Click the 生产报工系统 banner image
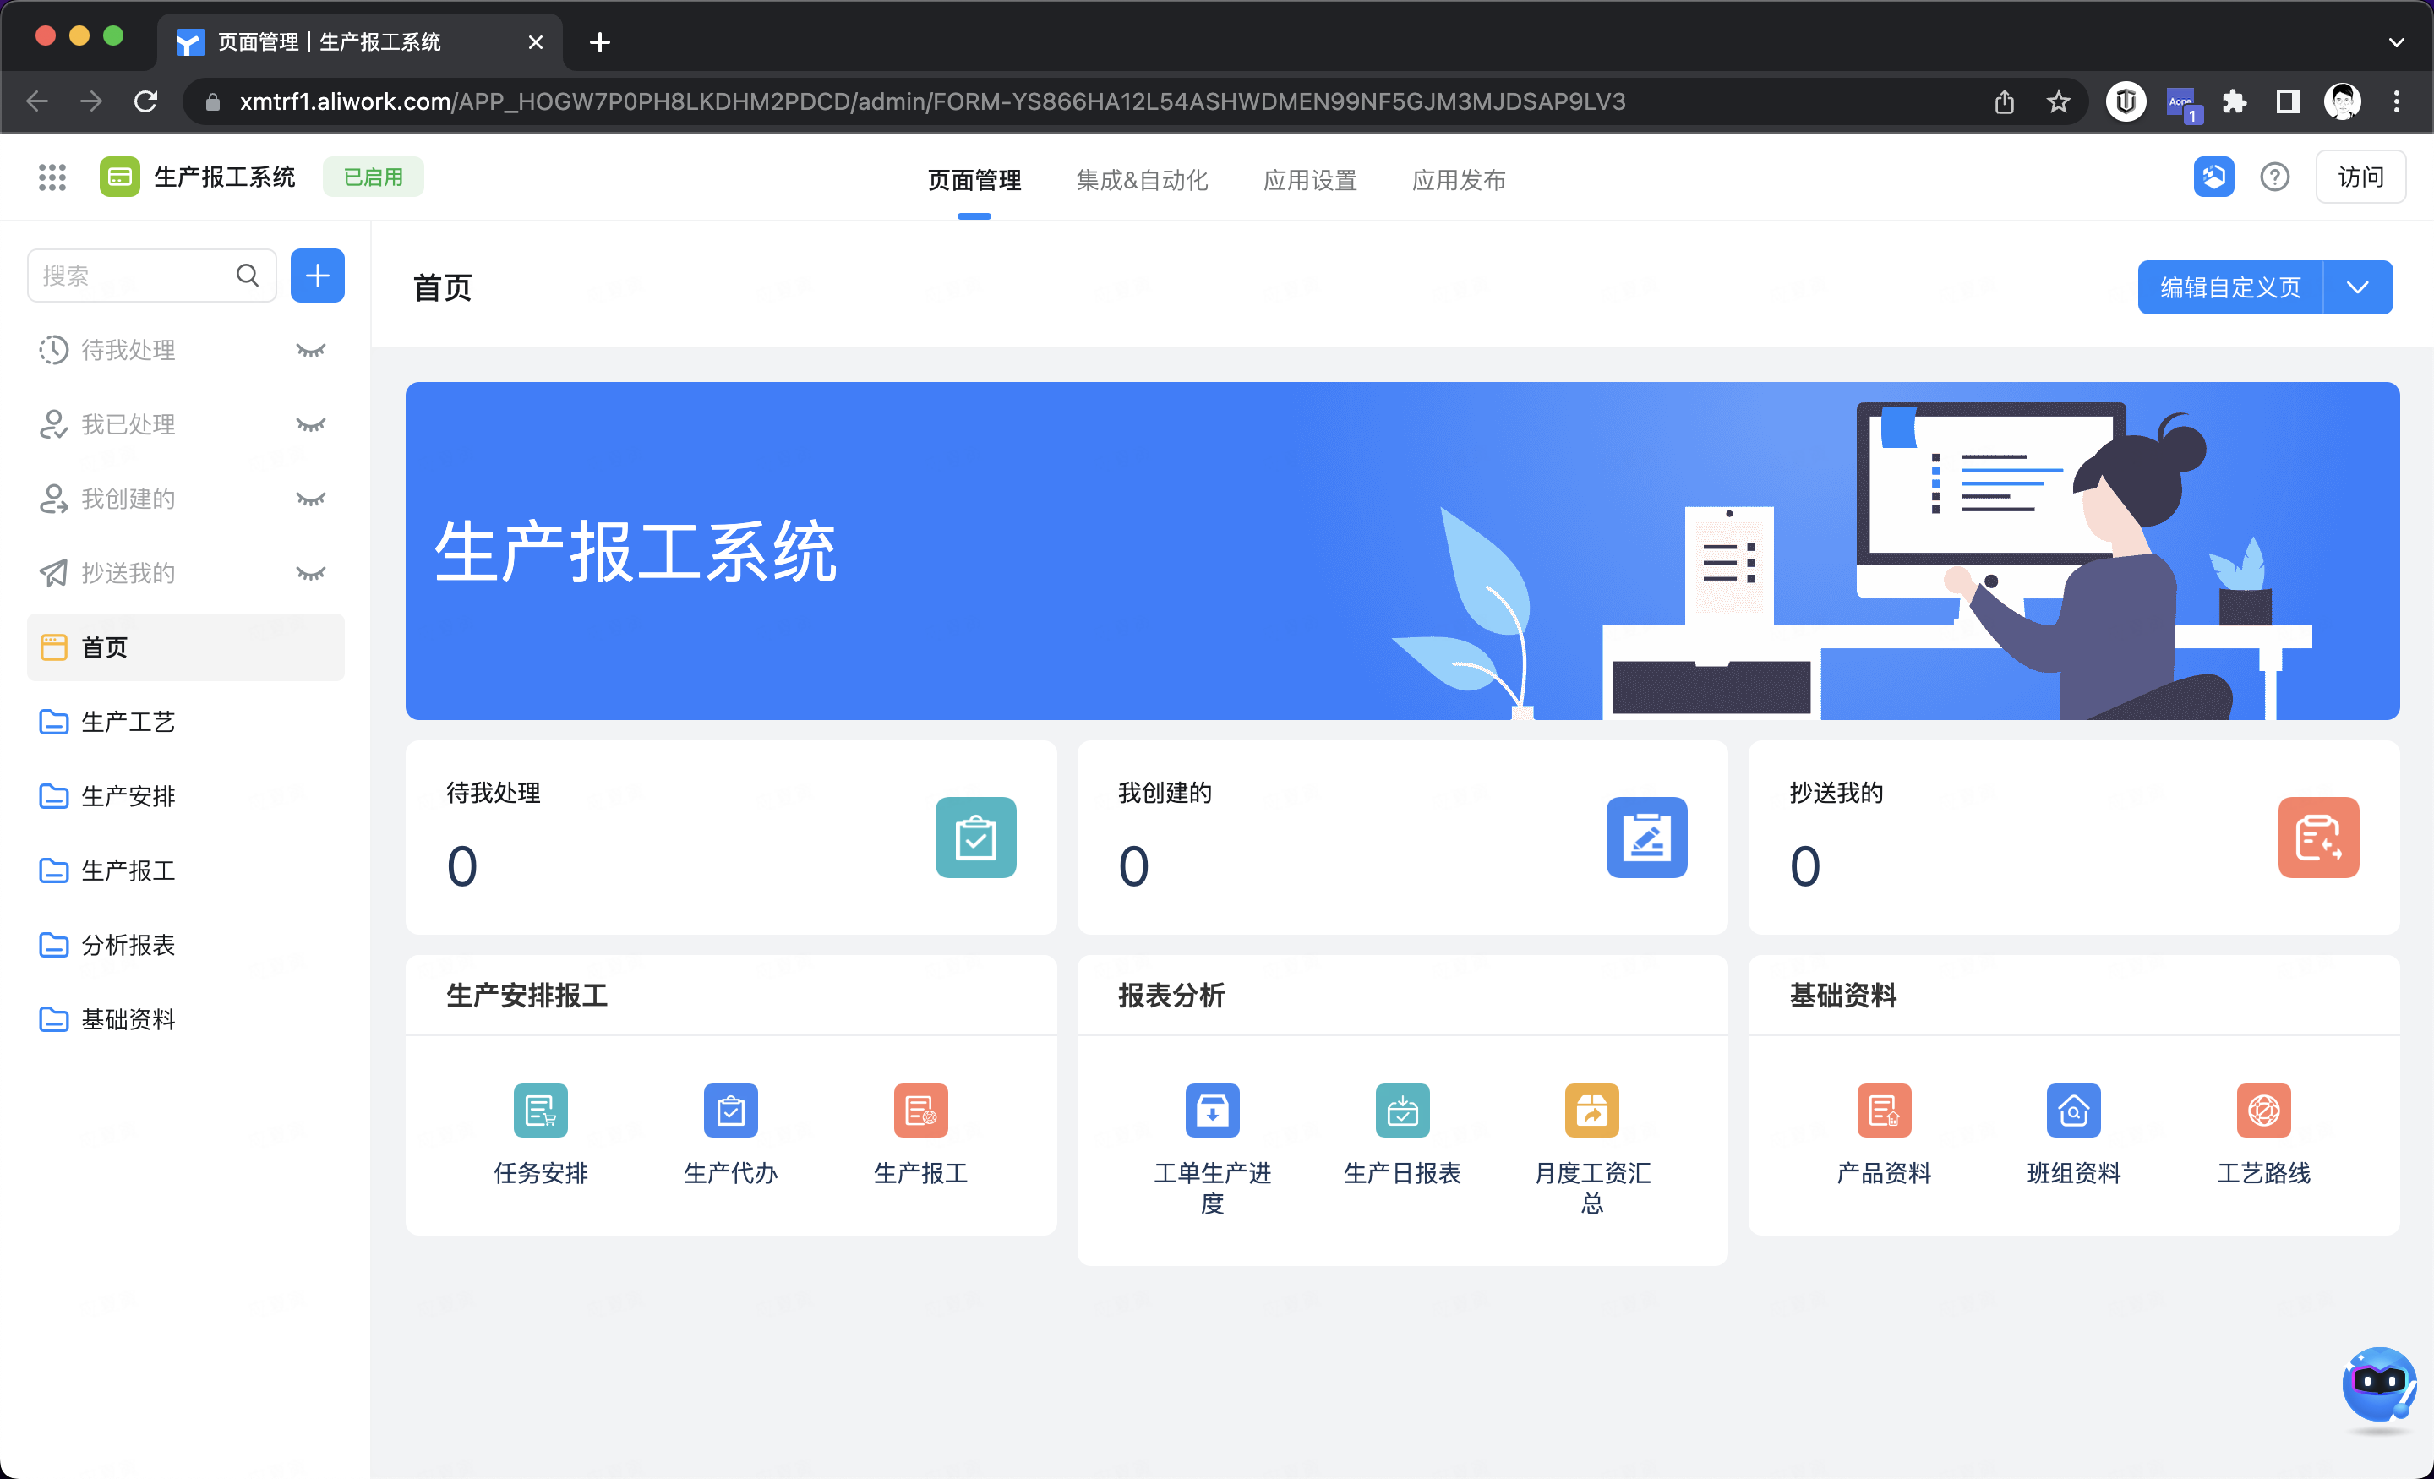This screenshot has width=2434, height=1479. pyautogui.click(x=1402, y=551)
